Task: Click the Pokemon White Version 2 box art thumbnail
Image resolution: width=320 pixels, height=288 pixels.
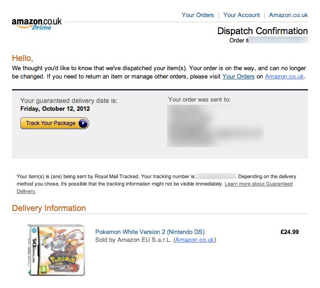Action: [x=56, y=250]
